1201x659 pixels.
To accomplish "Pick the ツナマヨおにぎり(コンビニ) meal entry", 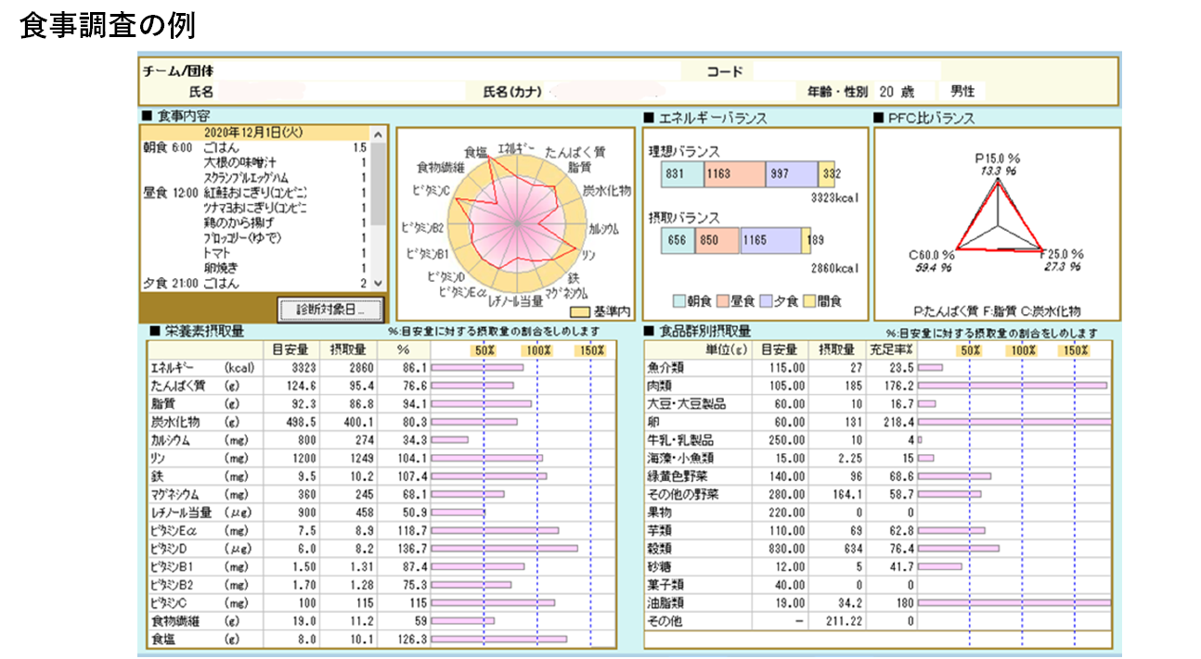I will coord(255,208).
